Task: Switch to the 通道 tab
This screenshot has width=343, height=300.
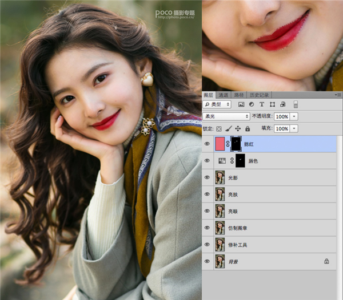Action: pyautogui.click(x=224, y=95)
